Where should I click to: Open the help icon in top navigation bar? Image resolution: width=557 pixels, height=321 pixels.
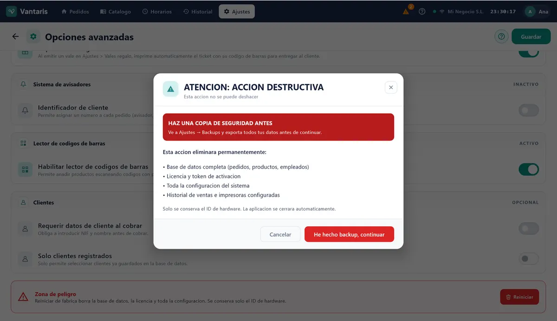coord(422,12)
